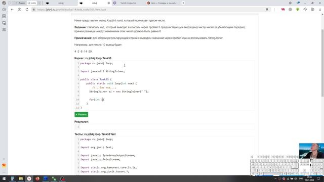
Task: Expand hidden system tray icons chevron
Action: tap(275, 178)
